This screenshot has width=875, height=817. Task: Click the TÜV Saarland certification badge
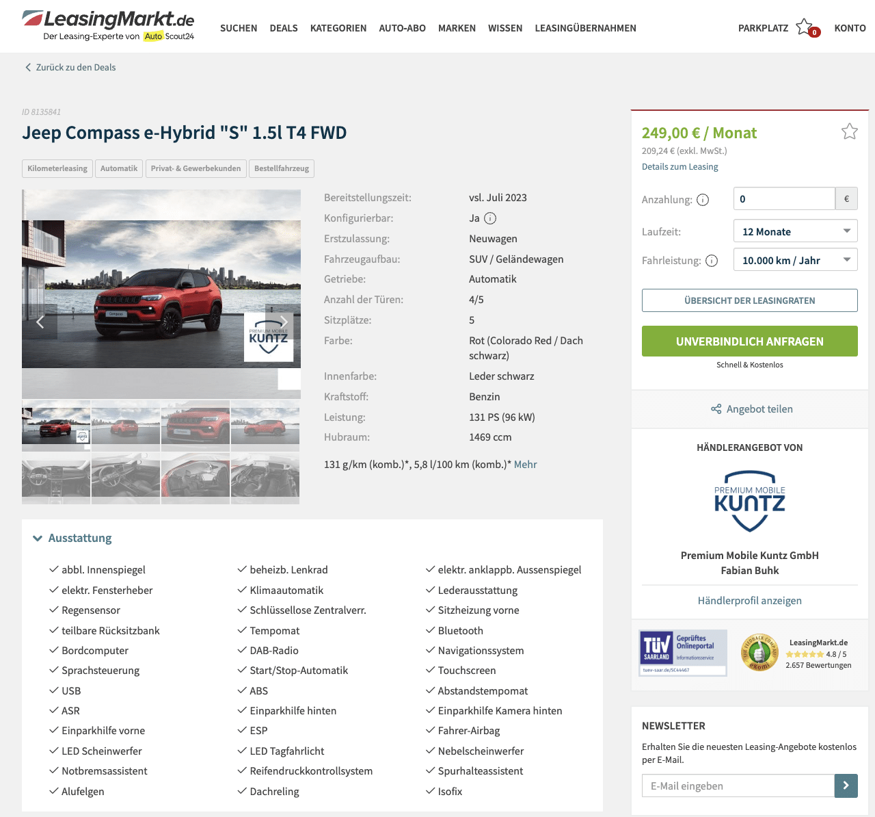pos(683,653)
